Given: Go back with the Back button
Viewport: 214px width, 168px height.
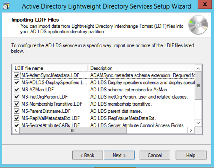Looking at the screenshot, I should (87, 155).
